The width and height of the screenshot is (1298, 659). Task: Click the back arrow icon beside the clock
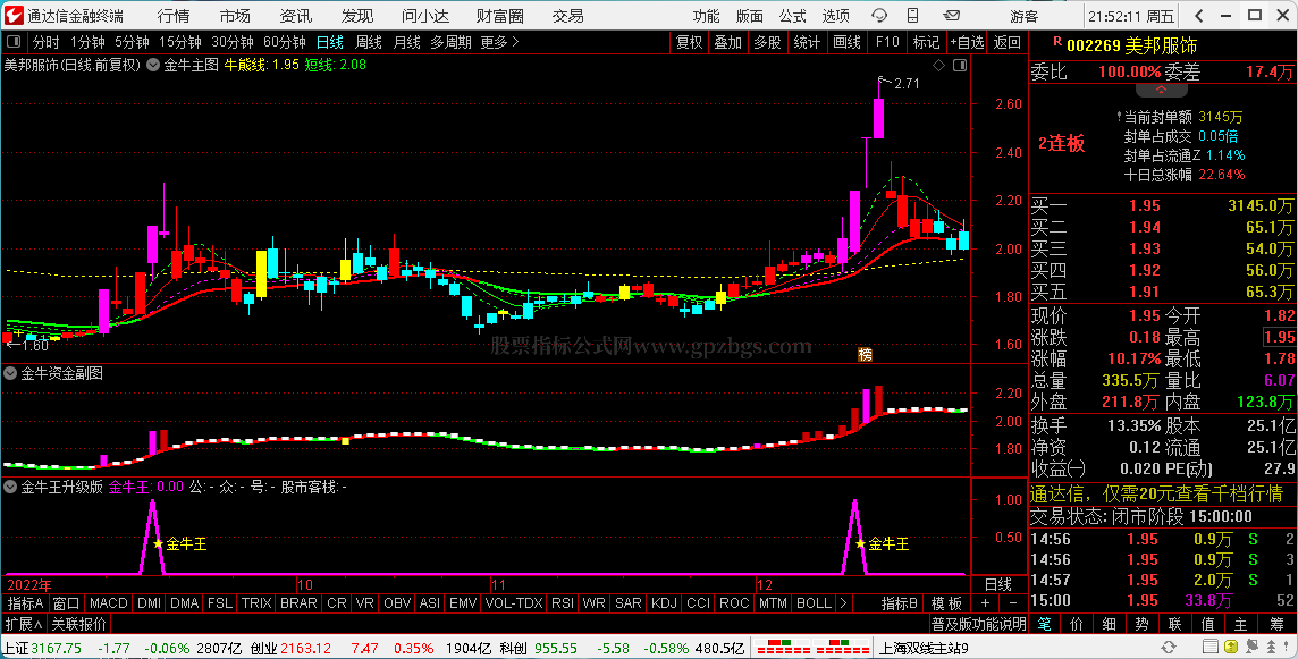1199,16
